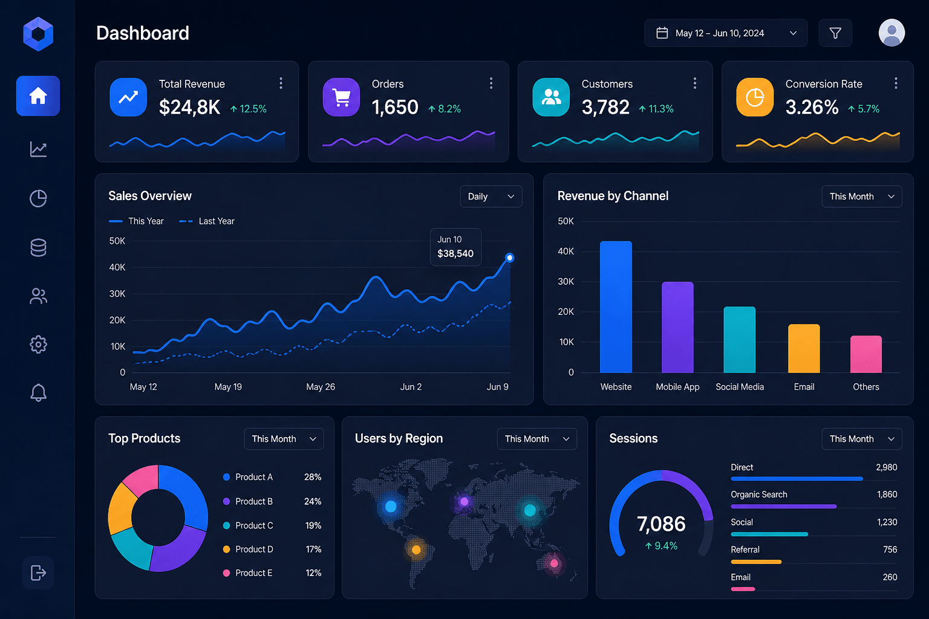
Task: Expand the May 12 – Jun 10 date range
Action: coord(726,33)
